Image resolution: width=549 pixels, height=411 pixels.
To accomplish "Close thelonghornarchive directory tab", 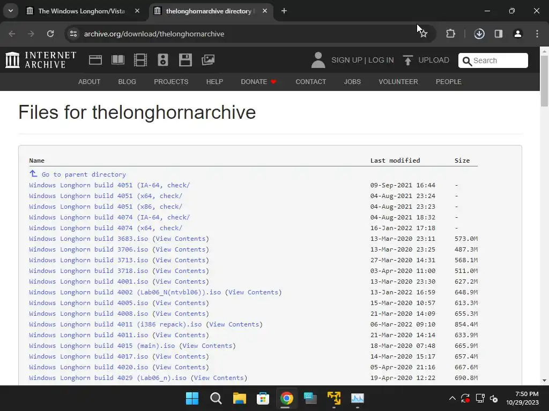I will 265,11.
